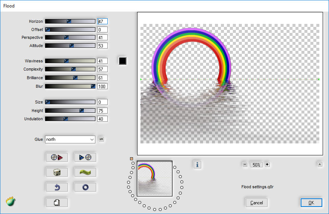Click the Waviness slider track
Image resolution: width=329 pixels, height=214 pixels.
pos(70,61)
